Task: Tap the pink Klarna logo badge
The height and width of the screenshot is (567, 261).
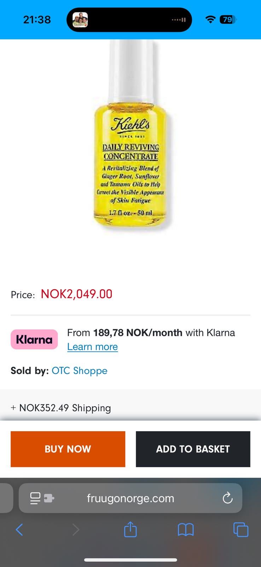Action: coord(34,339)
